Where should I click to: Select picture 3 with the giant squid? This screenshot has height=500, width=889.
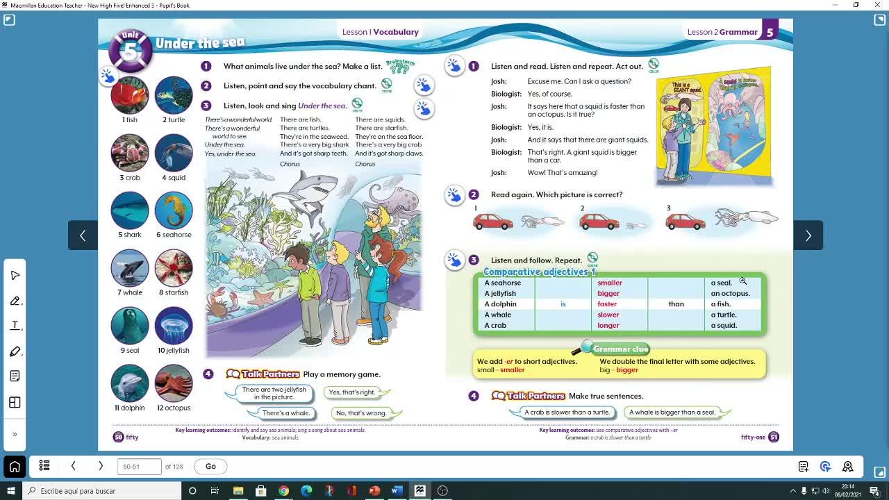722,219
